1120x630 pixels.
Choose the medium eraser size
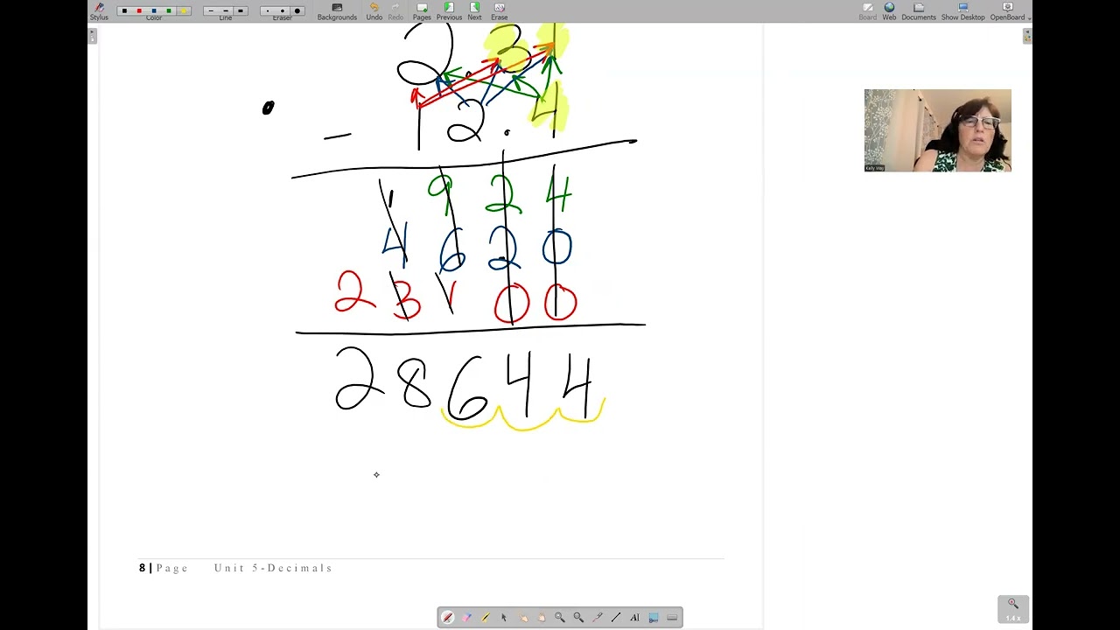click(282, 10)
